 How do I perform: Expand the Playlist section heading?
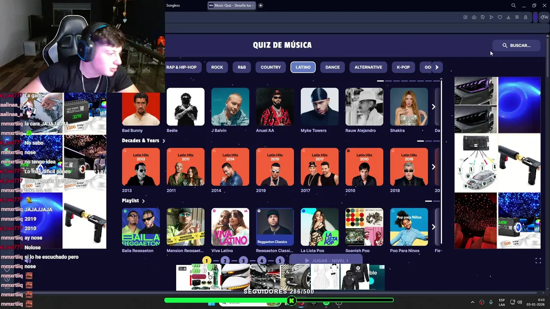point(133,200)
